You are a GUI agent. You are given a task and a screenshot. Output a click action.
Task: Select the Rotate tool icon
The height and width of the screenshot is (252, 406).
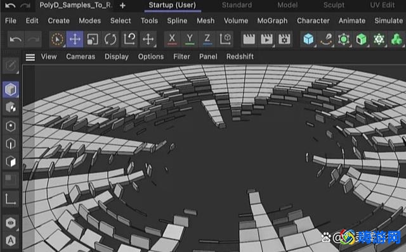tap(110, 39)
